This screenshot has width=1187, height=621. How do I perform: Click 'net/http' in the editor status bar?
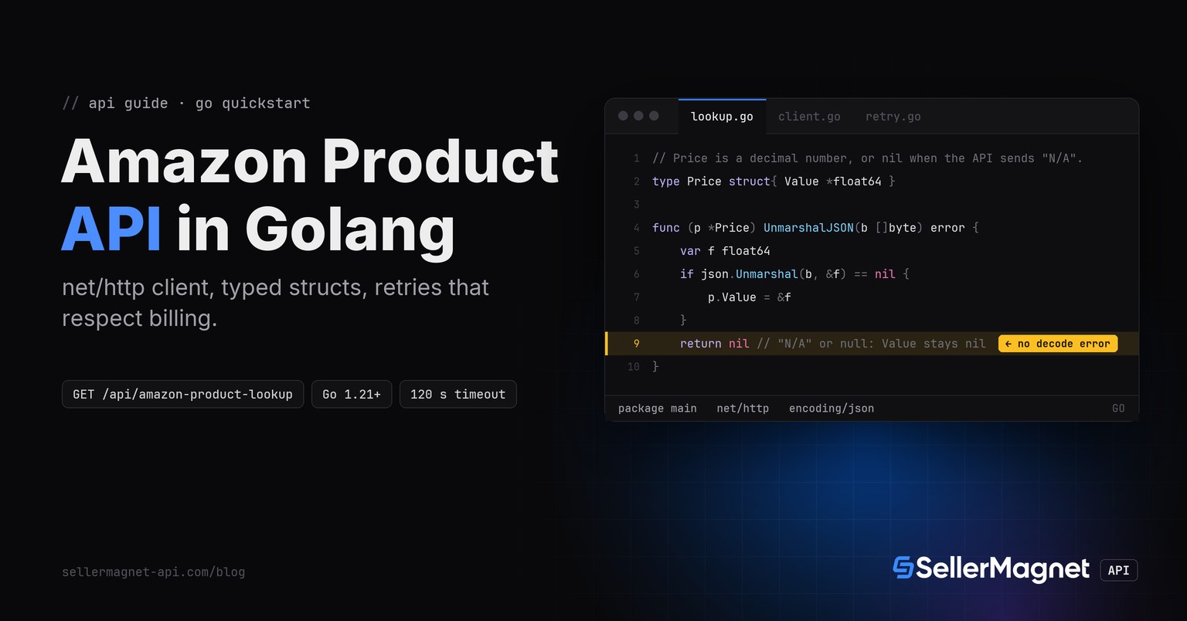(743, 409)
